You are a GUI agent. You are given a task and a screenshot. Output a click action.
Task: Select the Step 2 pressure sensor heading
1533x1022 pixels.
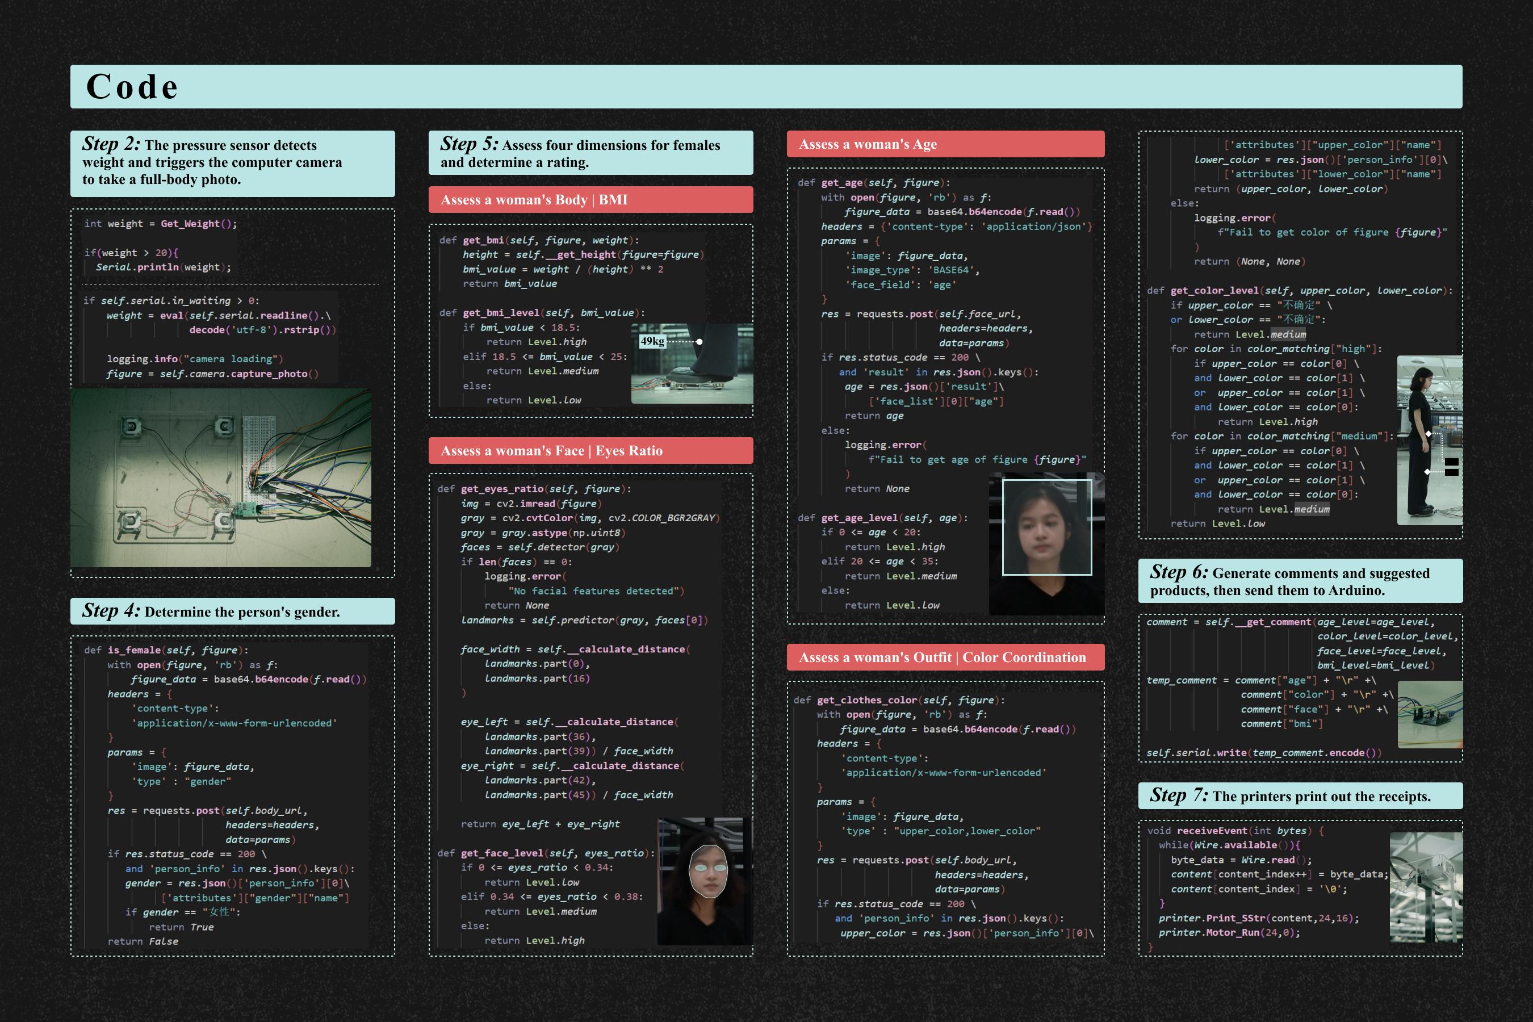232,163
